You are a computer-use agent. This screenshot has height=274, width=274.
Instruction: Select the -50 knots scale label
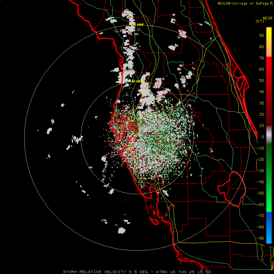click(260, 193)
